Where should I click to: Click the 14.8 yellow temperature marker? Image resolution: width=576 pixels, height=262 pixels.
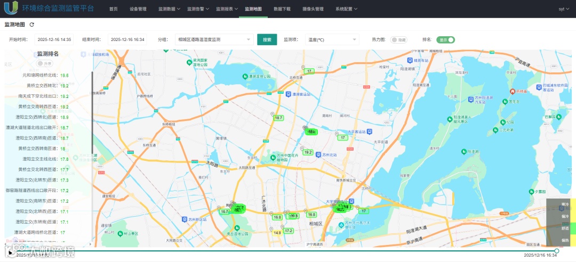pos(277,233)
